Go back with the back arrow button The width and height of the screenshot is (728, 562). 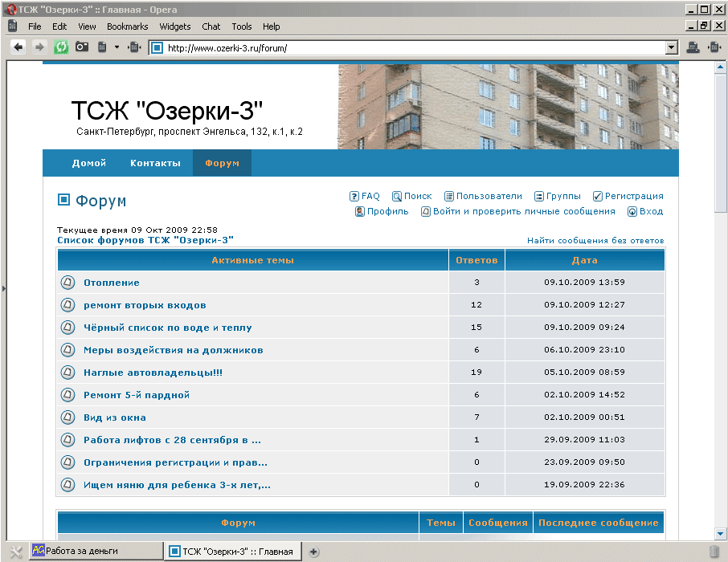[x=18, y=47]
